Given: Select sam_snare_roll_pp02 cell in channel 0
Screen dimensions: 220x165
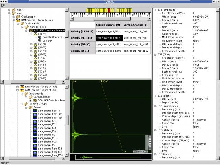Looking at the screenshot, I should coord(109,51).
